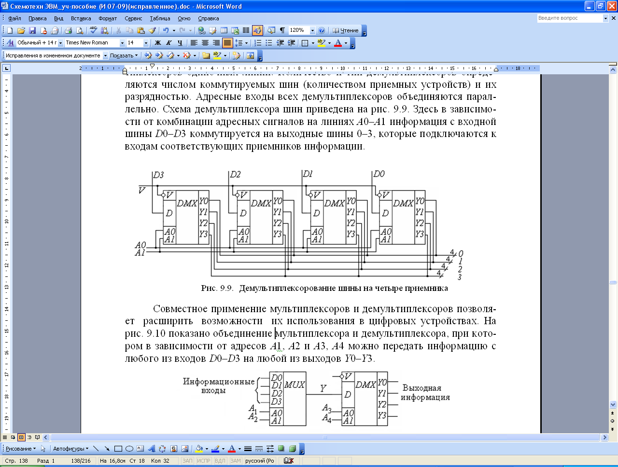
Task: Open the Рисование dropdown menu
Action: point(21,449)
